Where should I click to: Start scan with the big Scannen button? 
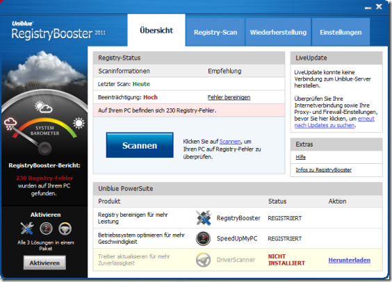[140, 145]
